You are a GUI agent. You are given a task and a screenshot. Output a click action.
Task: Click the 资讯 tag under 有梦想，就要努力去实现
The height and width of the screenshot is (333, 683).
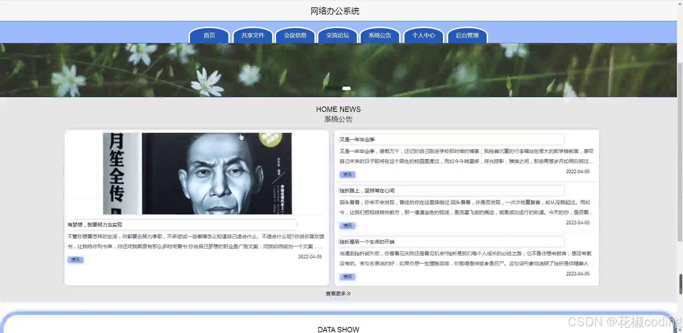[x=75, y=260]
